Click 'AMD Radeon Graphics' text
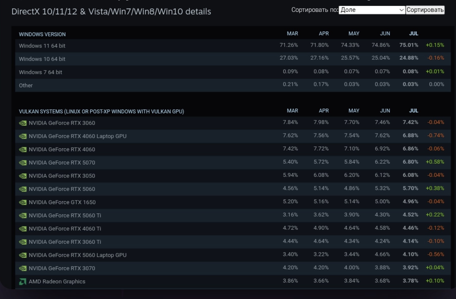Viewport: 456px width, 299px height. coord(57,282)
